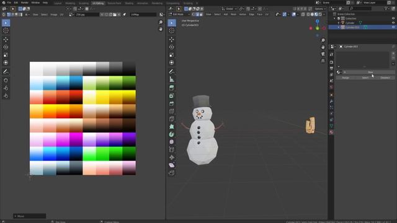Select the Transform tool in UV editor
This screenshot has width=397, height=223.
pos(6,63)
